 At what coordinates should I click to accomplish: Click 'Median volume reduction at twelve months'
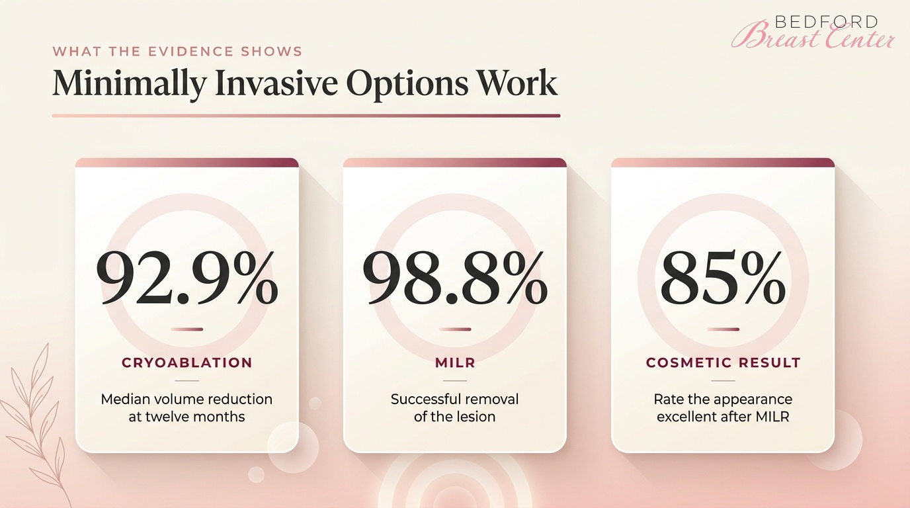tap(187, 407)
